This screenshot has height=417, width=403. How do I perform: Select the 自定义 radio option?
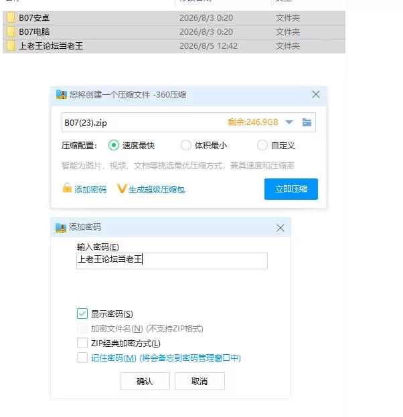[262, 145]
